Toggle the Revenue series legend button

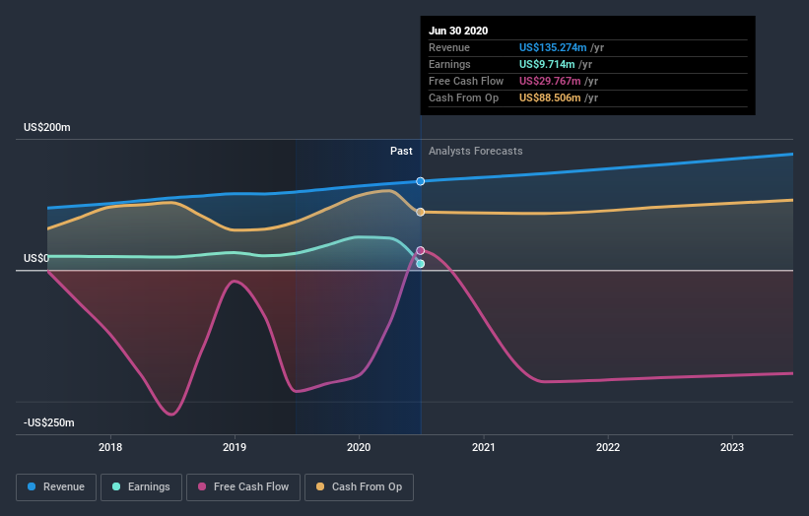56,487
